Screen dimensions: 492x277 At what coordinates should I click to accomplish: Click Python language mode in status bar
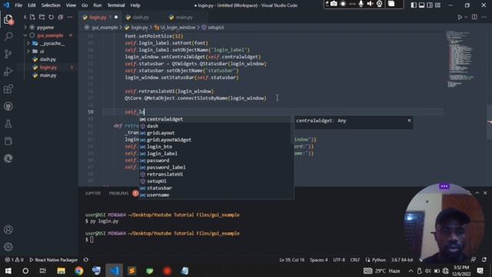(379, 260)
